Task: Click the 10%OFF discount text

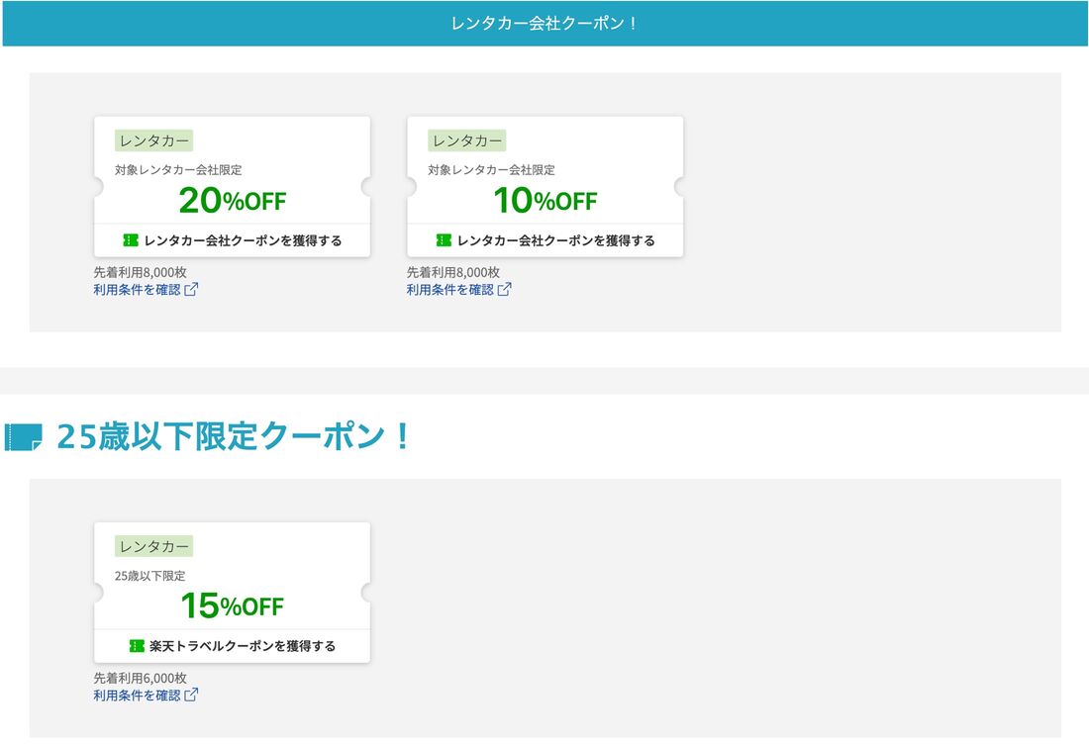Action: tap(544, 201)
